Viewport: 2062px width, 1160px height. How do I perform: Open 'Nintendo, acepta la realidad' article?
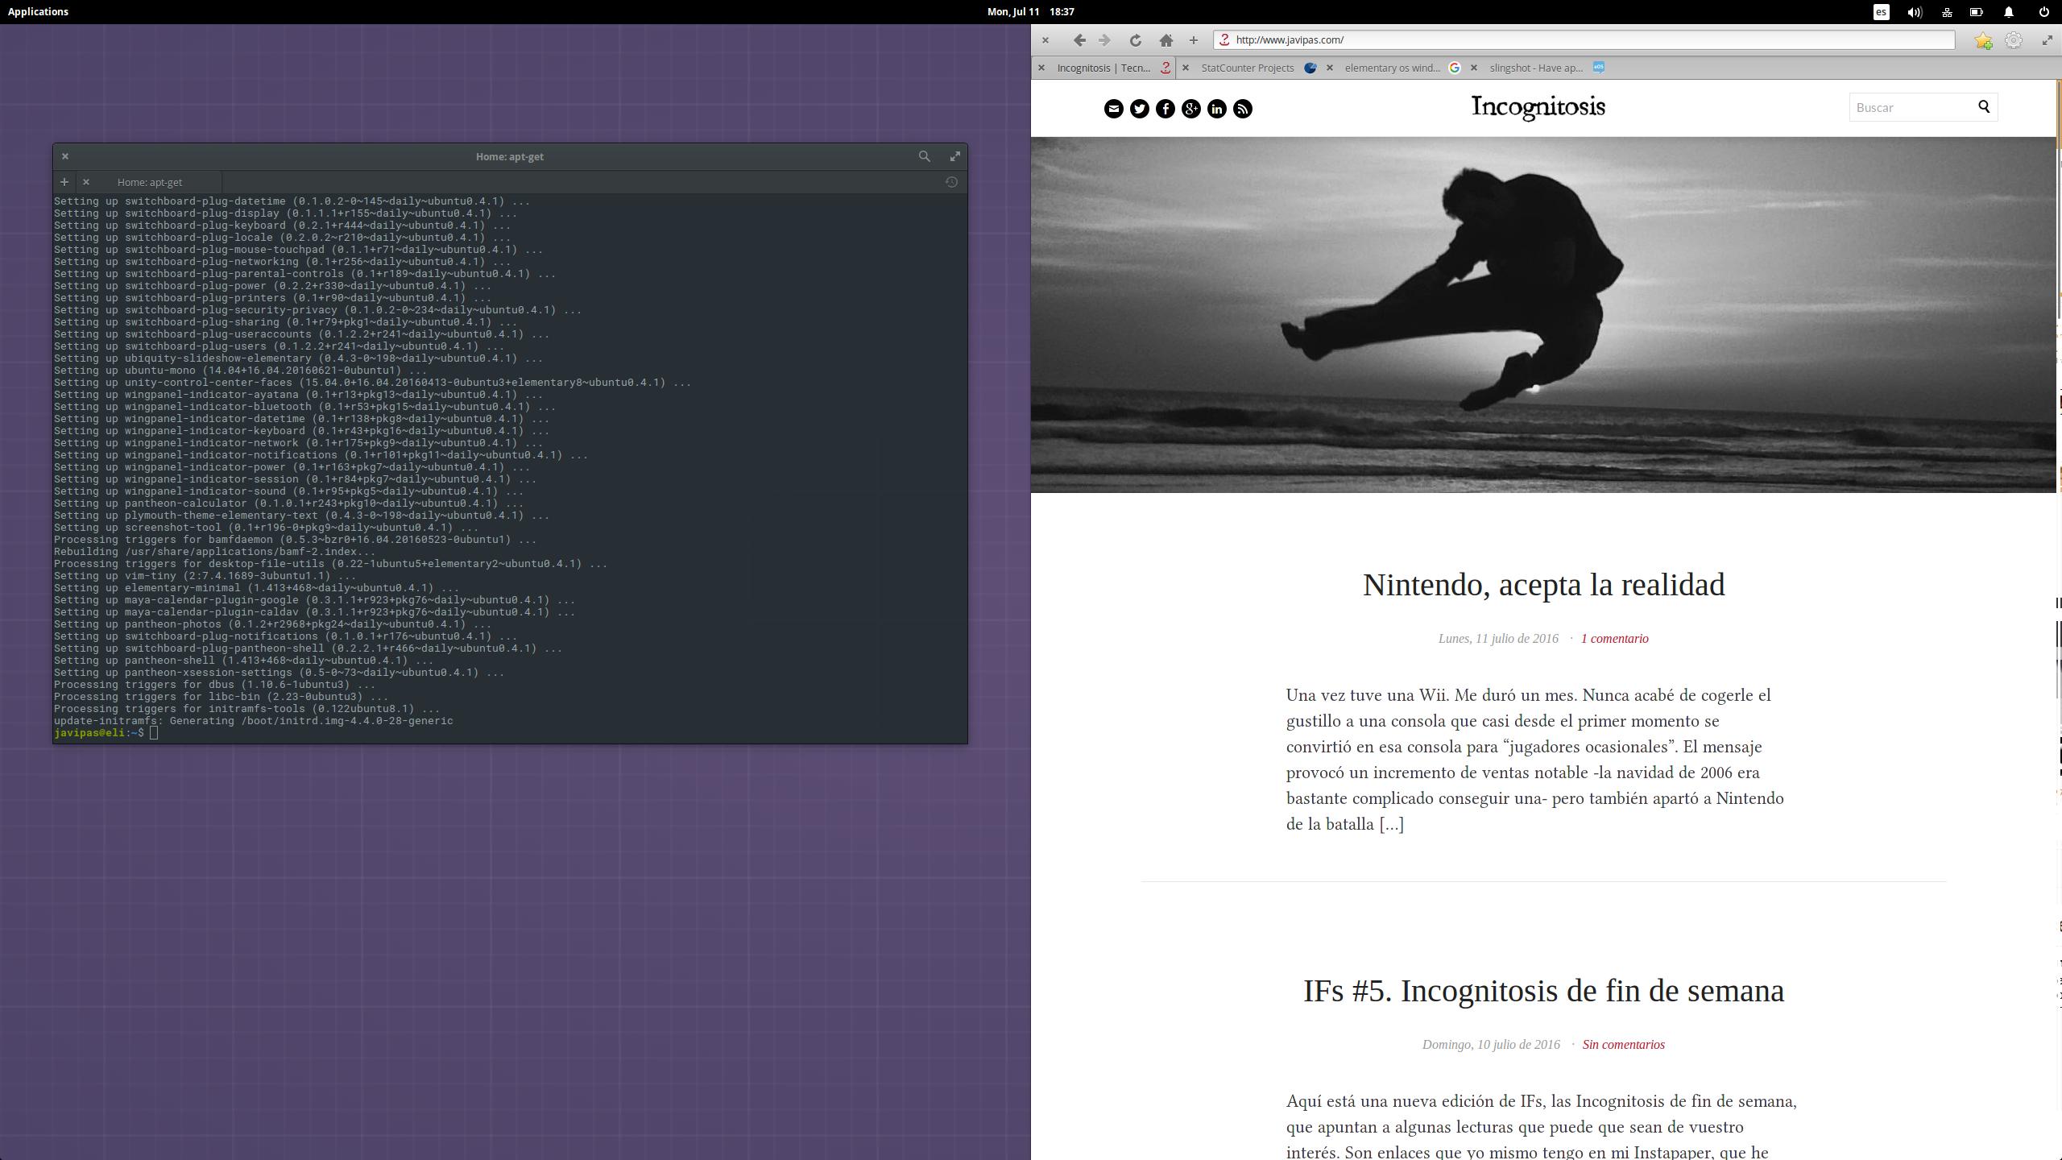click(1543, 585)
